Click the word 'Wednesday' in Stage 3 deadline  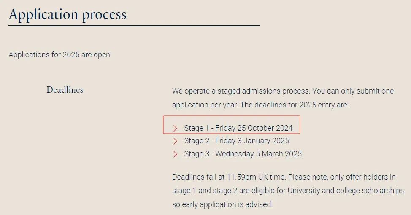(x=235, y=154)
